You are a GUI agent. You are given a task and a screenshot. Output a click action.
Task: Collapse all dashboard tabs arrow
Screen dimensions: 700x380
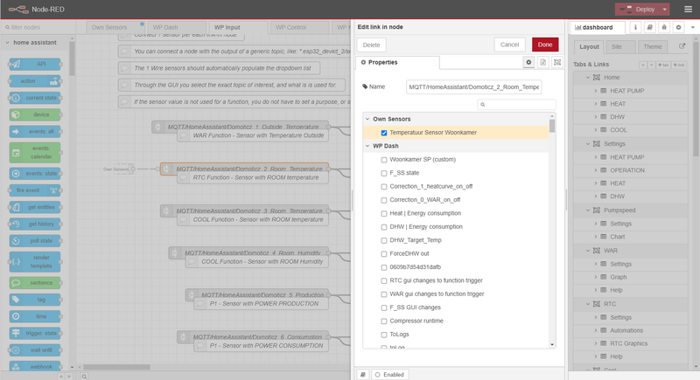[643, 65]
